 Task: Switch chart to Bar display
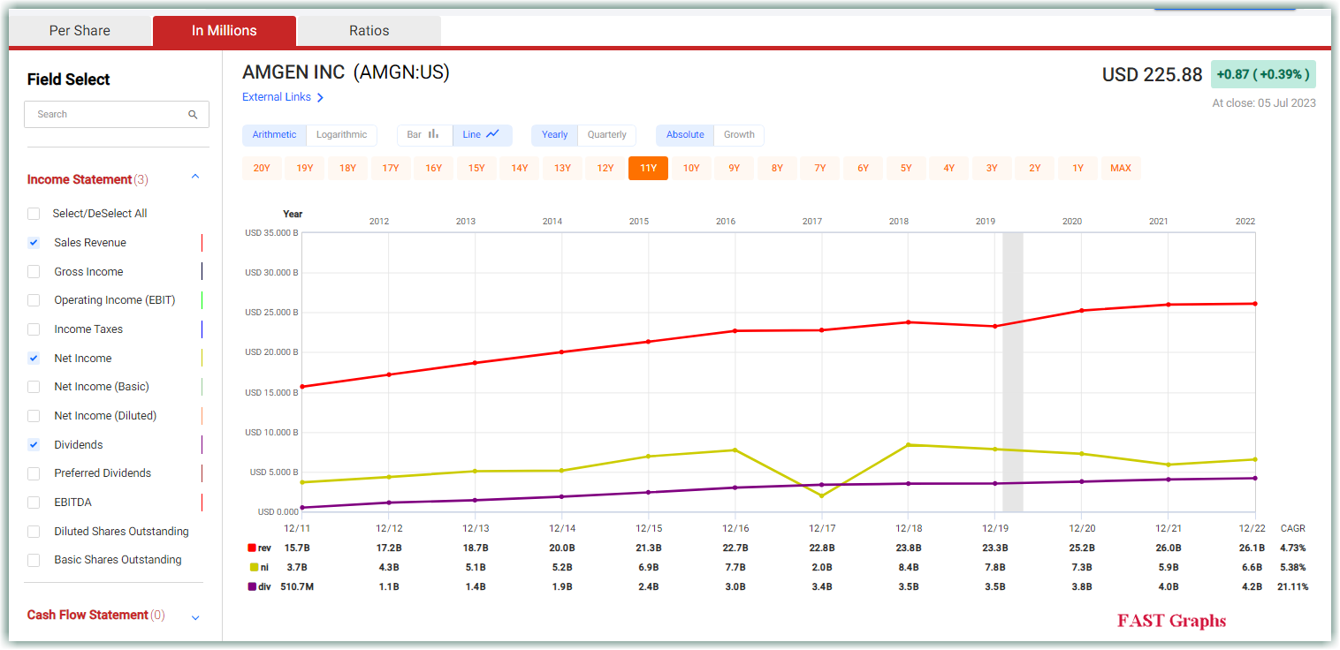424,135
